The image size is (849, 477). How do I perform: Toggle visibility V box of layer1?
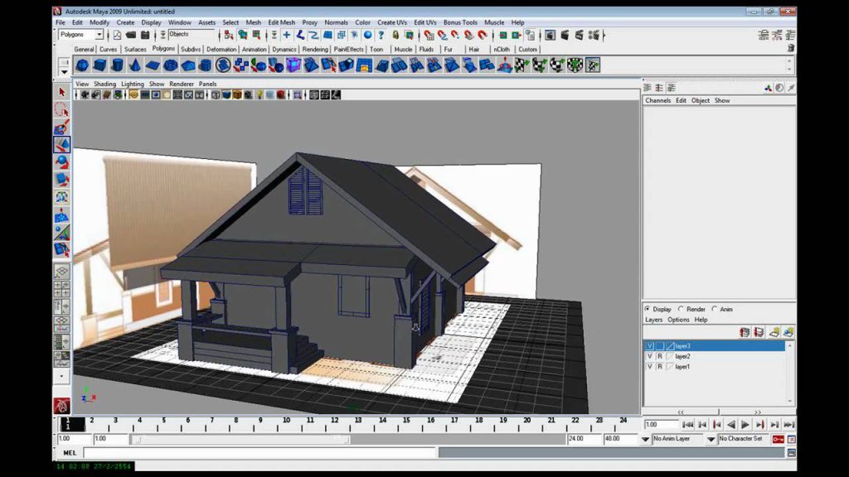tap(650, 367)
